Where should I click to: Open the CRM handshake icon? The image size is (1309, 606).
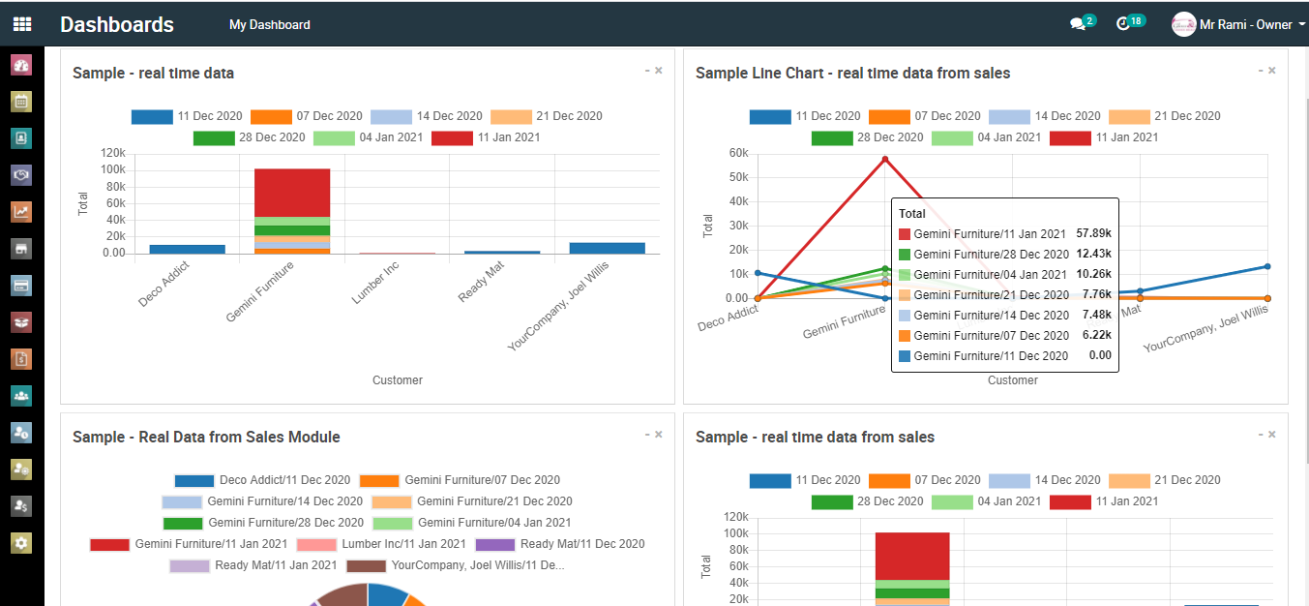coord(21,174)
